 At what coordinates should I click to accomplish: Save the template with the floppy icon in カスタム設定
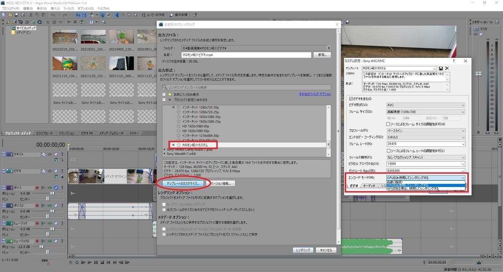pyautogui.click(x=441, y=68)
